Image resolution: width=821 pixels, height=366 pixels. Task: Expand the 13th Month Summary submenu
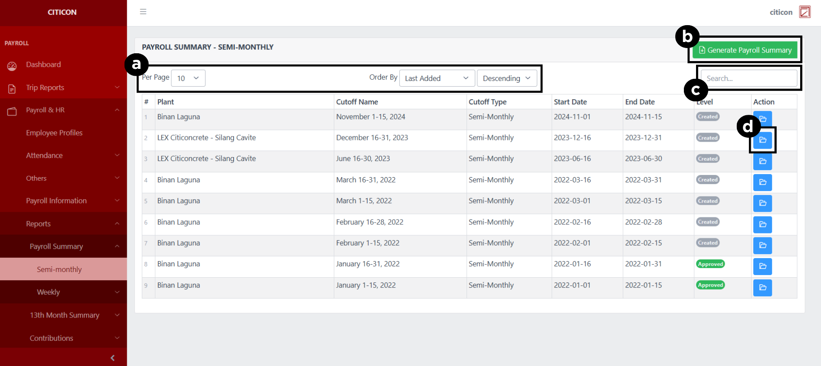(x=64, y=315)
